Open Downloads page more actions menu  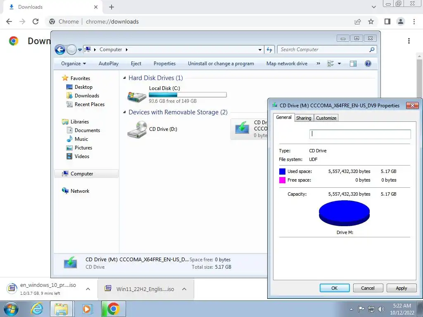tap(409, 41)
